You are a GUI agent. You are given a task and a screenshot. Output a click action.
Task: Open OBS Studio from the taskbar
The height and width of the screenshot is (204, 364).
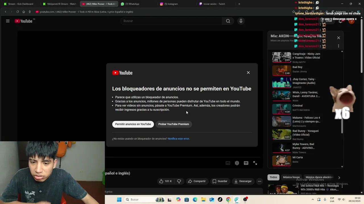(x=245, y=199)
